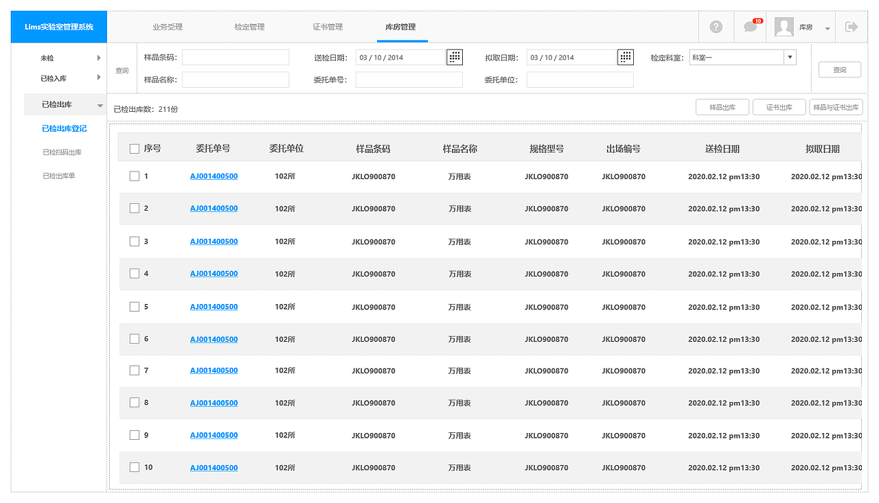Click the 送检日期 column header

coord(722,149)
